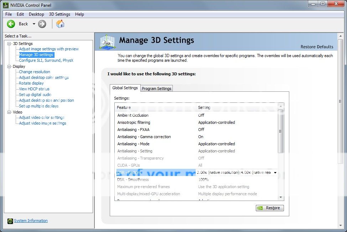Click the gray Forward arrow icon
The width and height of the screenshot is (347, 232).
point(42,24)
